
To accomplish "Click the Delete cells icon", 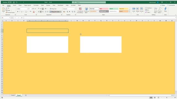I will tap(137, 9).
